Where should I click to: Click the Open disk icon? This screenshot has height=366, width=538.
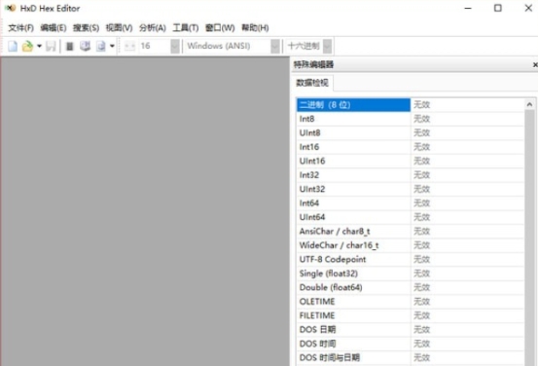coord(85,46)
